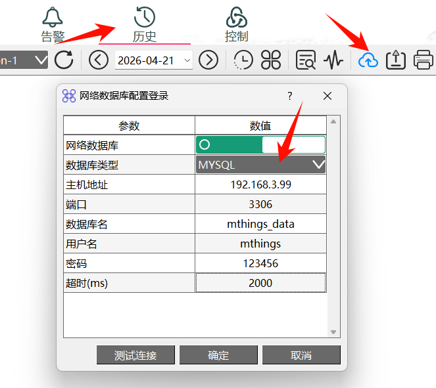
Task: Switch to the 历史 history tab
Action: [x=144, y=25]
